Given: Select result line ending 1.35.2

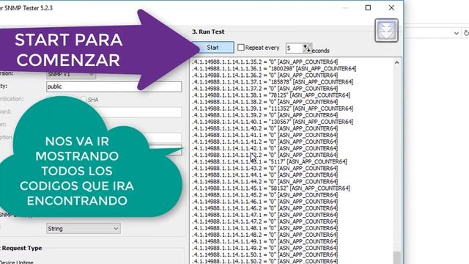Looking at the screenshot, I should pos(265,62).
